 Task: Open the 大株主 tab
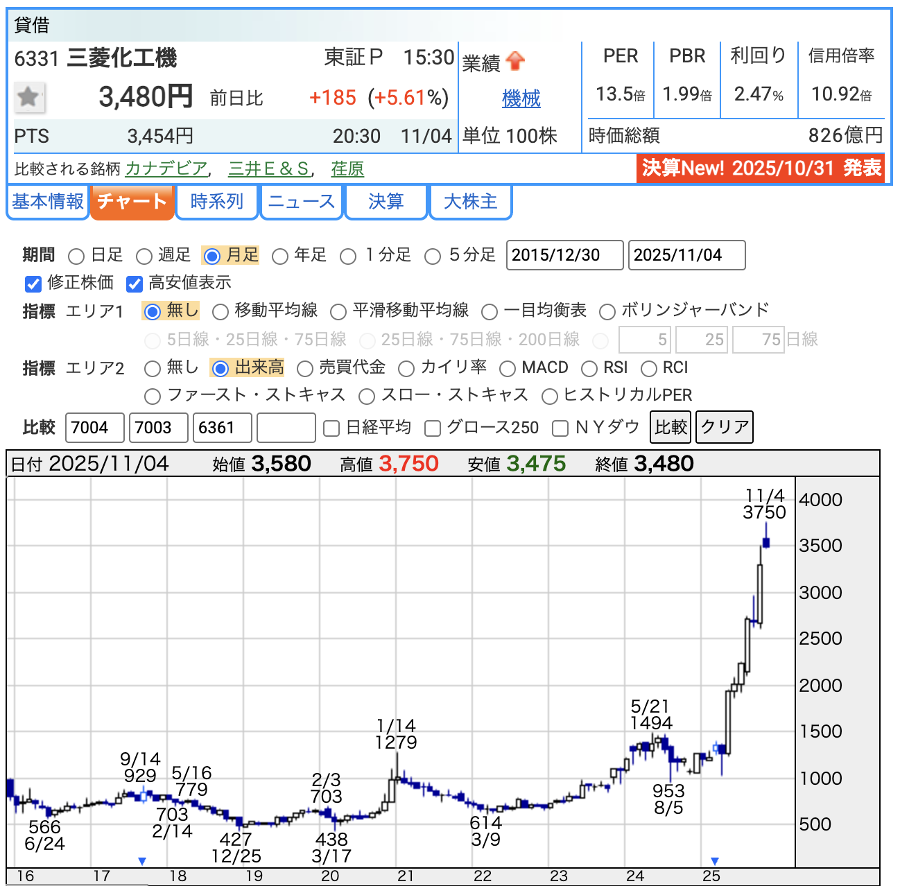pos(470,202)
